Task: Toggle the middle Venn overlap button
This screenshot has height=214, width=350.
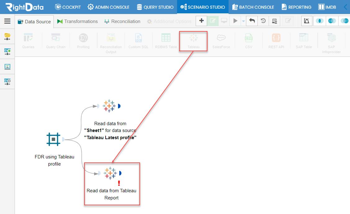Action: (x=332, y=21)
